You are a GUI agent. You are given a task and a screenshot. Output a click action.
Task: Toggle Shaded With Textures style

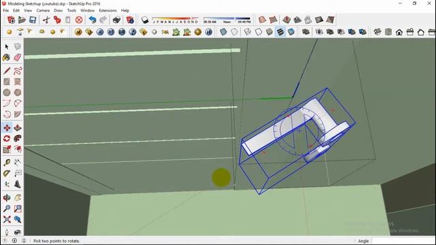tap(280, 32)
